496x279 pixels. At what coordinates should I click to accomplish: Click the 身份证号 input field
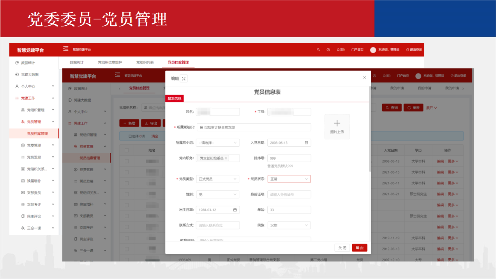289,195
